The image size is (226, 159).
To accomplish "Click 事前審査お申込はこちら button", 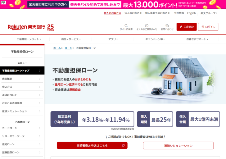I will [x=92, y=146].
